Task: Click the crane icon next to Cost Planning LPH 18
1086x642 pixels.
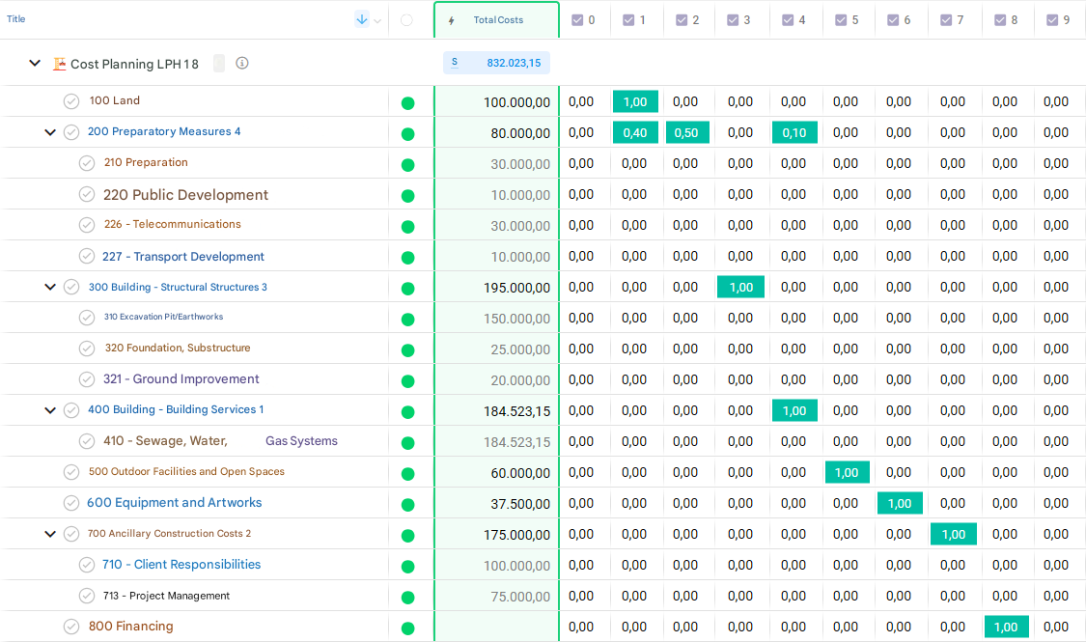Action: coord(60,64)
